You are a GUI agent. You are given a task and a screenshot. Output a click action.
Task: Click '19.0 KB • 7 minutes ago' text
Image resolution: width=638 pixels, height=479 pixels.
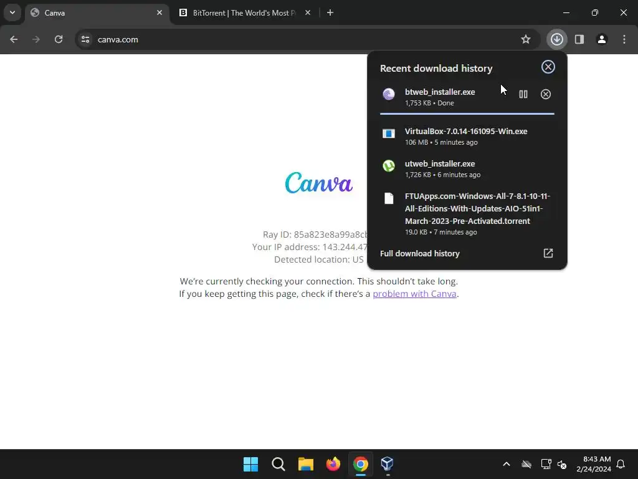(x=440, y=232)
